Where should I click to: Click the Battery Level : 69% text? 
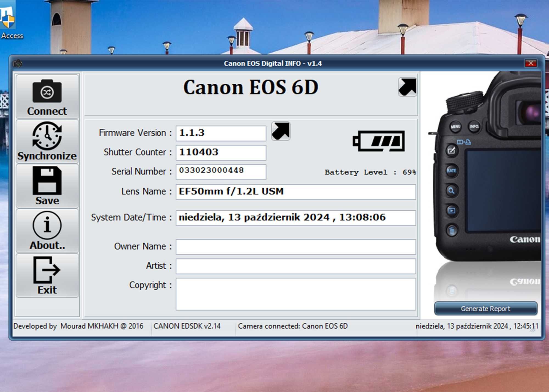click(370, 172)
